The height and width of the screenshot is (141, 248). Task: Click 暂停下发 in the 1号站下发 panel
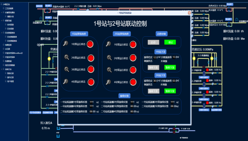[170, 68]
